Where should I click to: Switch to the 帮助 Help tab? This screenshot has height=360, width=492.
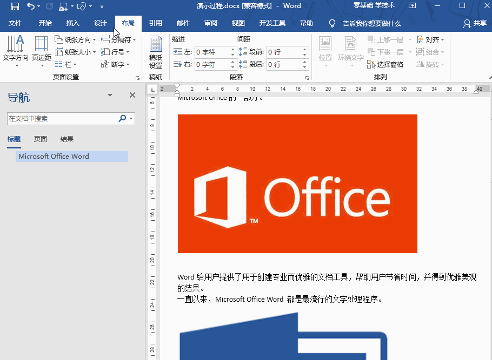[306, 23]
